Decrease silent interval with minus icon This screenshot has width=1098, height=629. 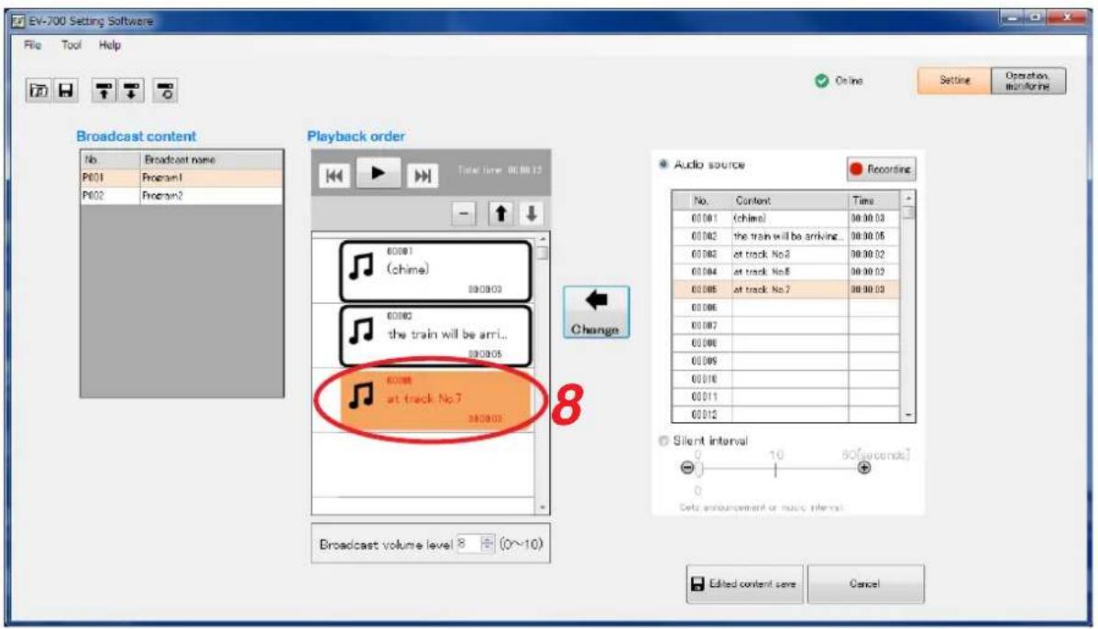point(687,468)
